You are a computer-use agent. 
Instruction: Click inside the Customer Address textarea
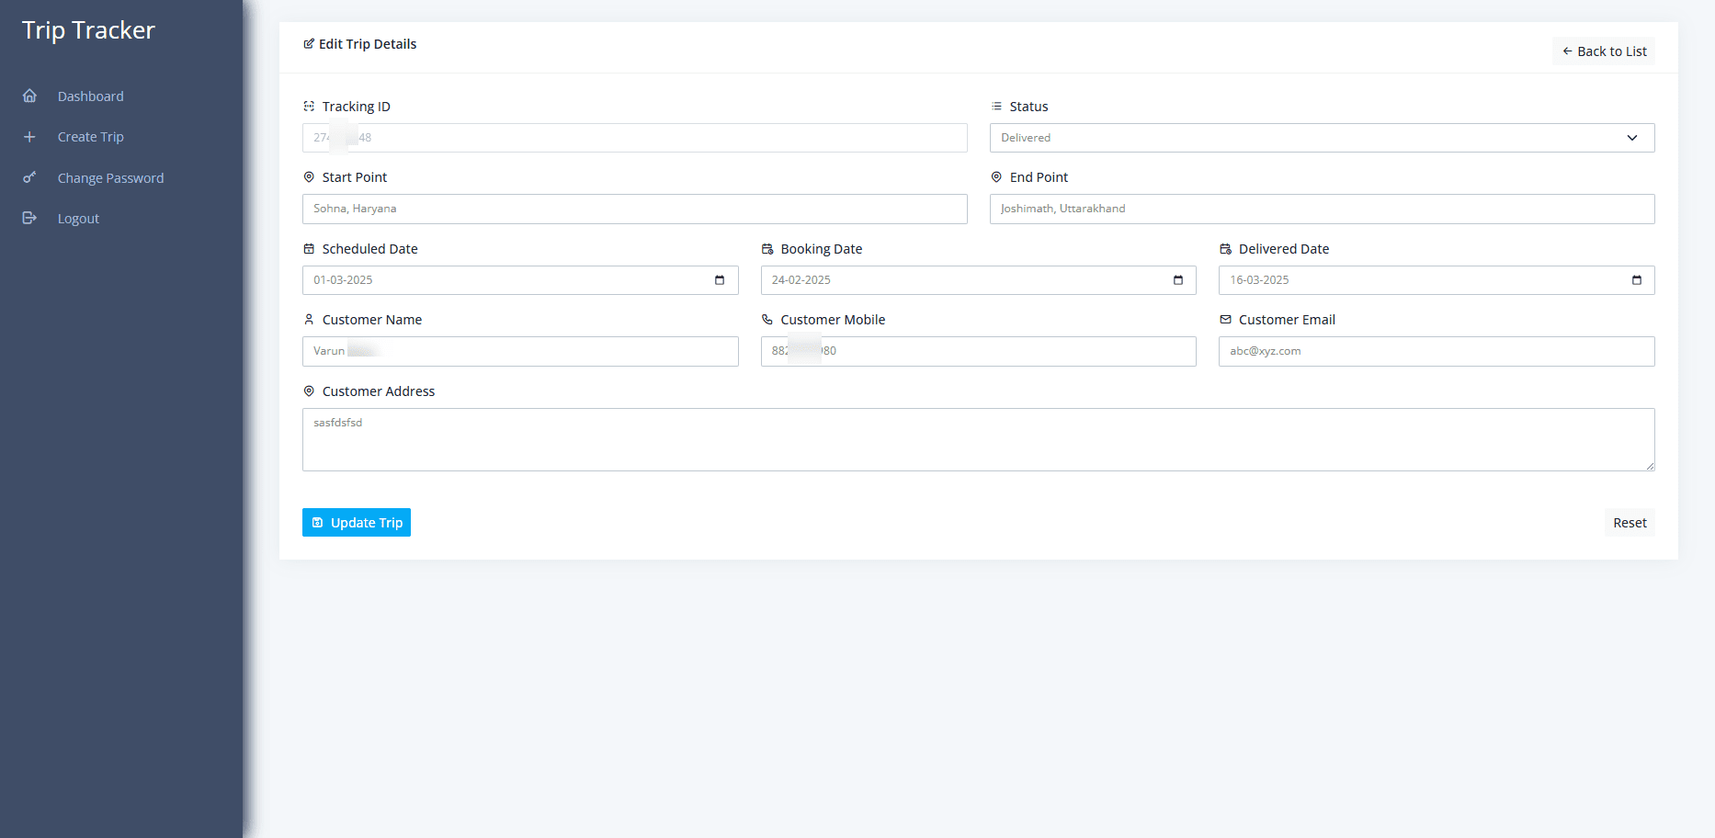[978, 439]
